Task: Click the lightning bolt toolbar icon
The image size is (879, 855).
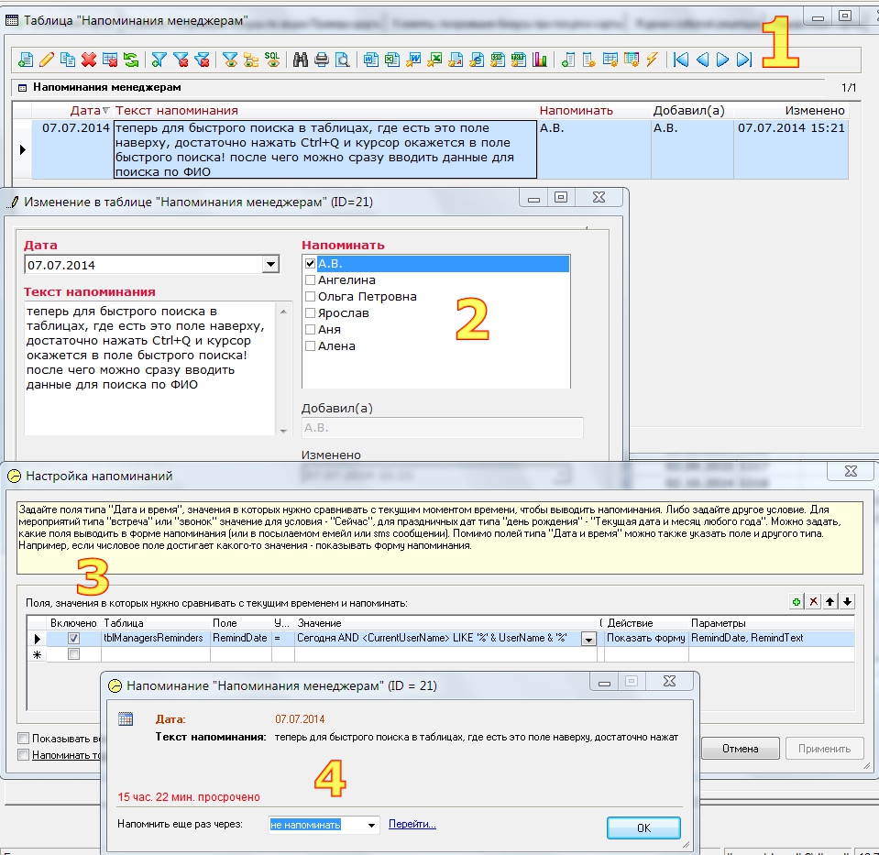Action: tap(653, 60)
